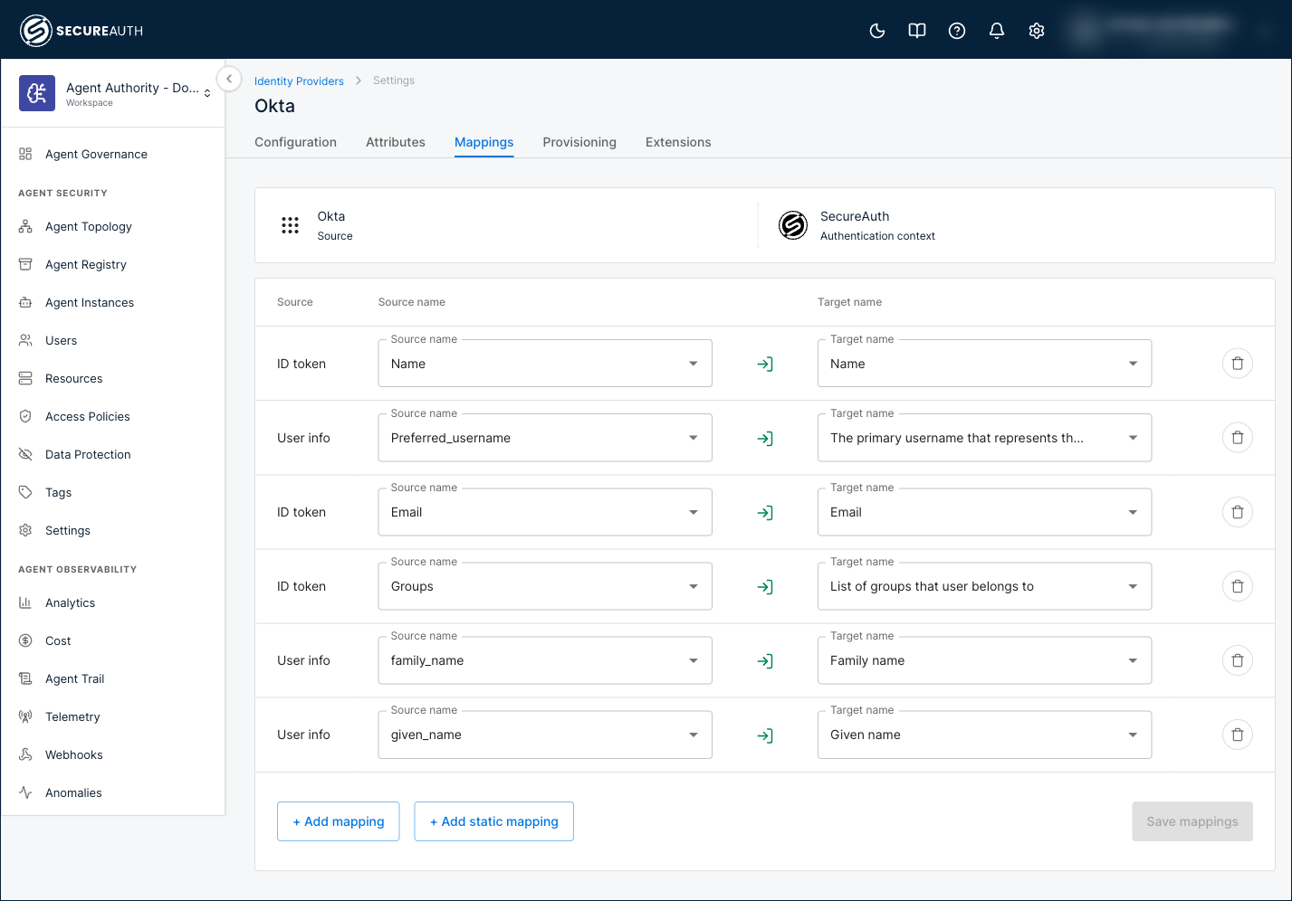Switch workspace Agent Authority selector
This screenshot has height=901, width=1292.
(x=114, y=93)
